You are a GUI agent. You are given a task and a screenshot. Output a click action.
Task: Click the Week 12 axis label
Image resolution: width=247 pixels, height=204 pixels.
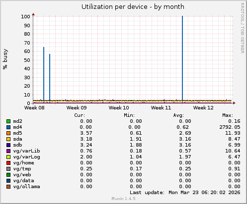click(x=203, y=108)
